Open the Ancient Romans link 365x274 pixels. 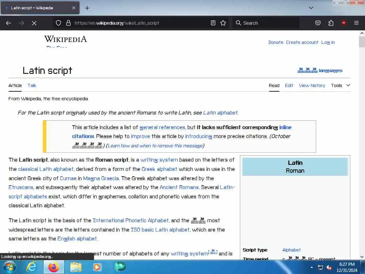179,187
